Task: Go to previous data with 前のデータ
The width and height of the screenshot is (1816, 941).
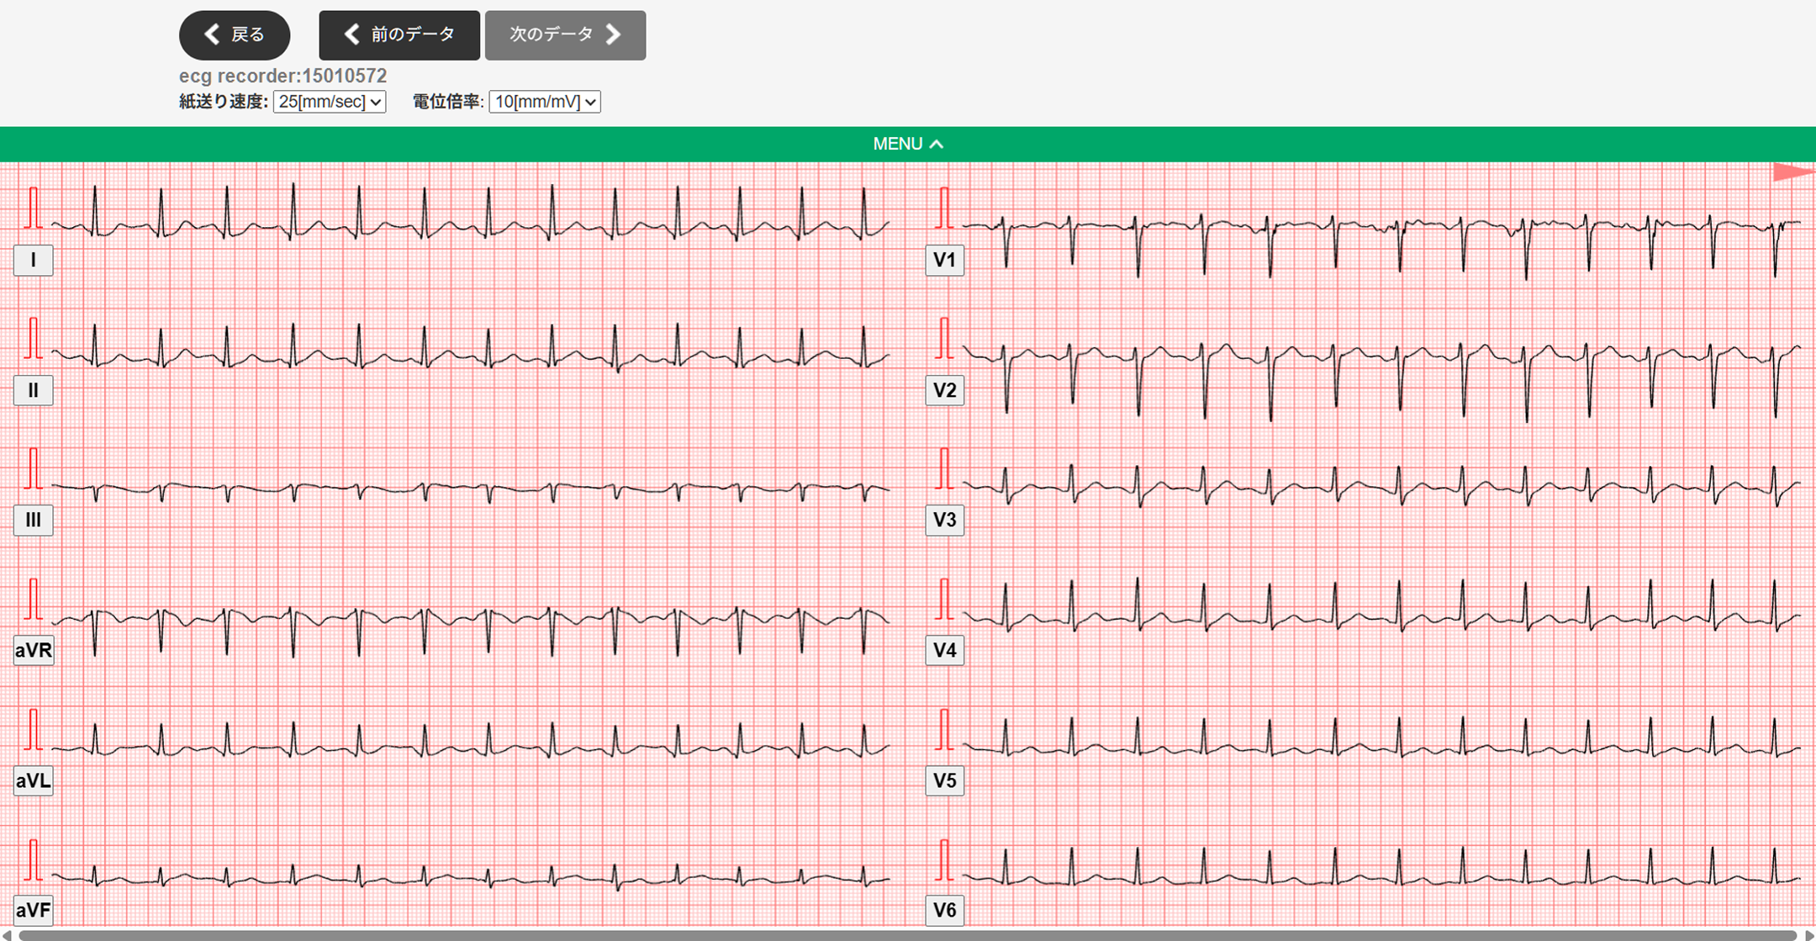Action: (399, 35)
